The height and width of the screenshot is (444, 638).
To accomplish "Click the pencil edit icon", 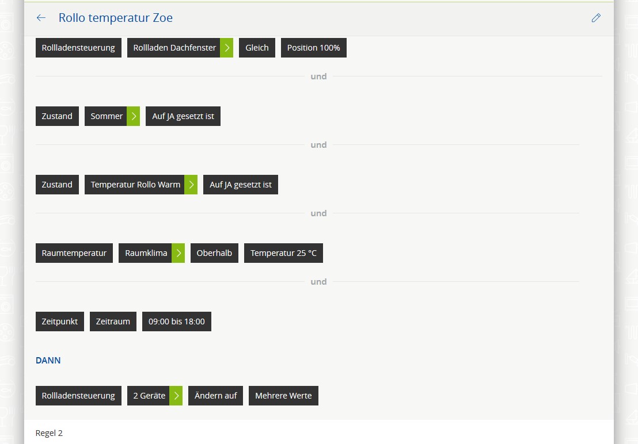I will [x=596, y=18].
